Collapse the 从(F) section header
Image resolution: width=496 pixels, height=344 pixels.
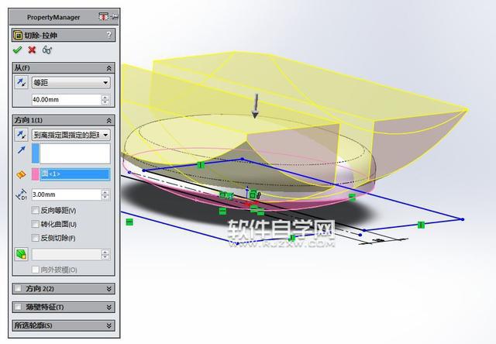tap(64, 67)
